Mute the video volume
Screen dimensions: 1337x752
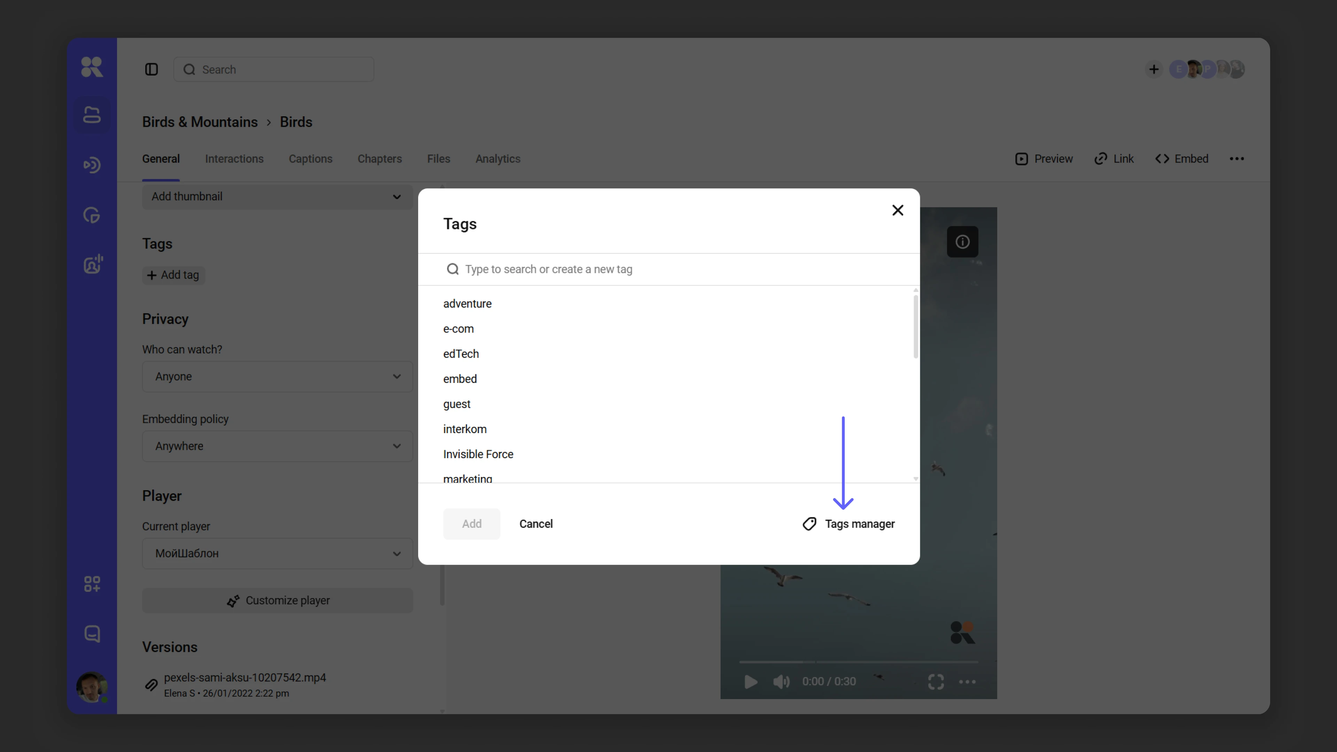pyautogui.click(x=781, y=681)
